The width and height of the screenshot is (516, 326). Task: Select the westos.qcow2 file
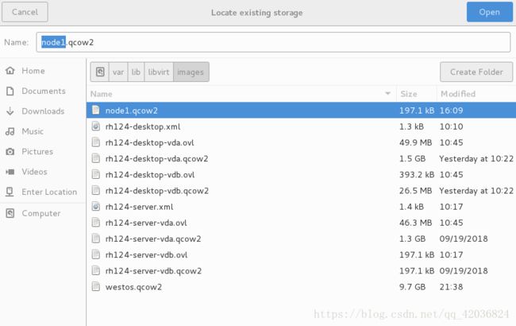coord(301,287)
